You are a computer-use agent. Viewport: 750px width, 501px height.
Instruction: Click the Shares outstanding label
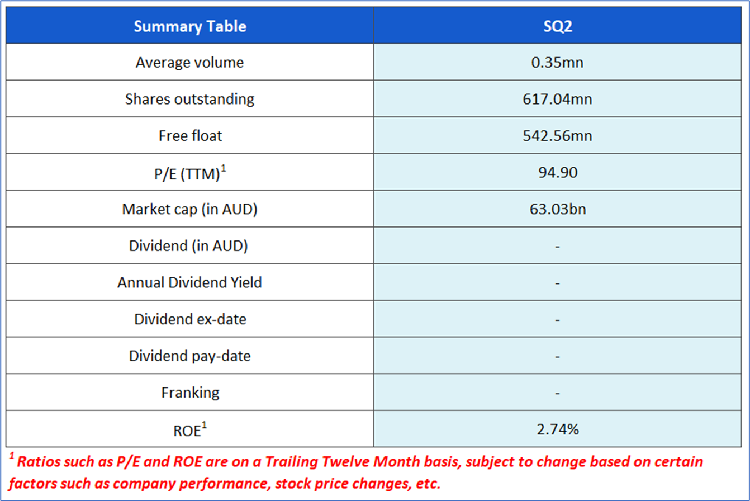coord(189,99)
